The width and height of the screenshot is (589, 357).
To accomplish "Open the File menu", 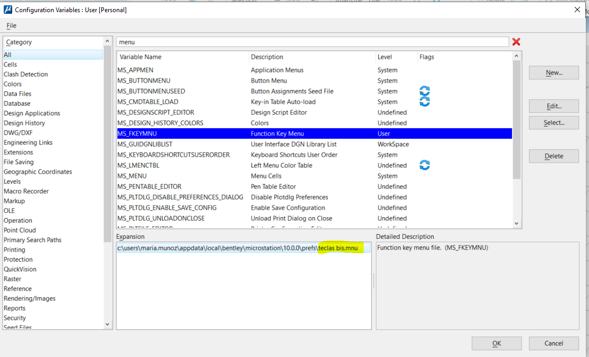I will 11,25.
